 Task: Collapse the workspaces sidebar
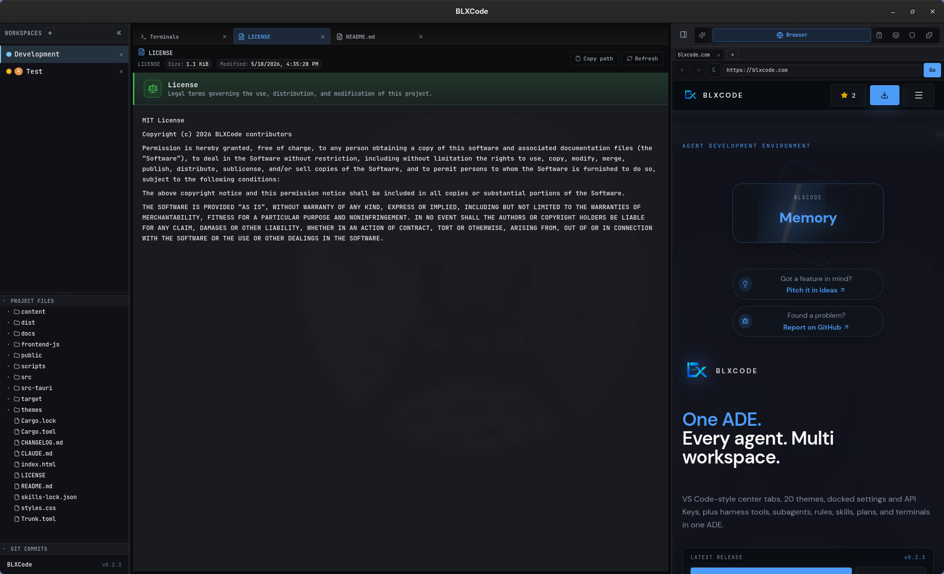119,33
